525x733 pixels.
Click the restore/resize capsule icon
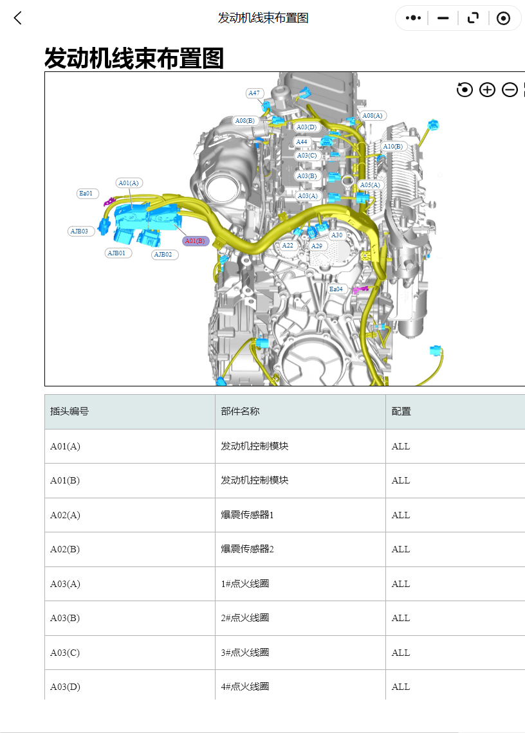[x=473, y=18]
